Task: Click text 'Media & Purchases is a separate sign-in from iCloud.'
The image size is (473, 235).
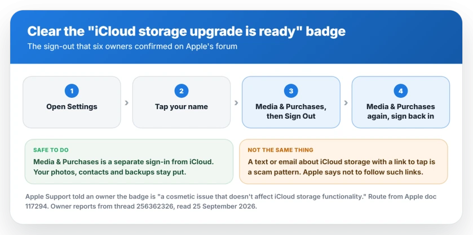Action: click(123, 162)
